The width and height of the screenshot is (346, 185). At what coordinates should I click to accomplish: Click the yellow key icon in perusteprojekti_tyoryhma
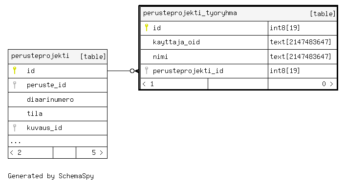coord(147,27)
